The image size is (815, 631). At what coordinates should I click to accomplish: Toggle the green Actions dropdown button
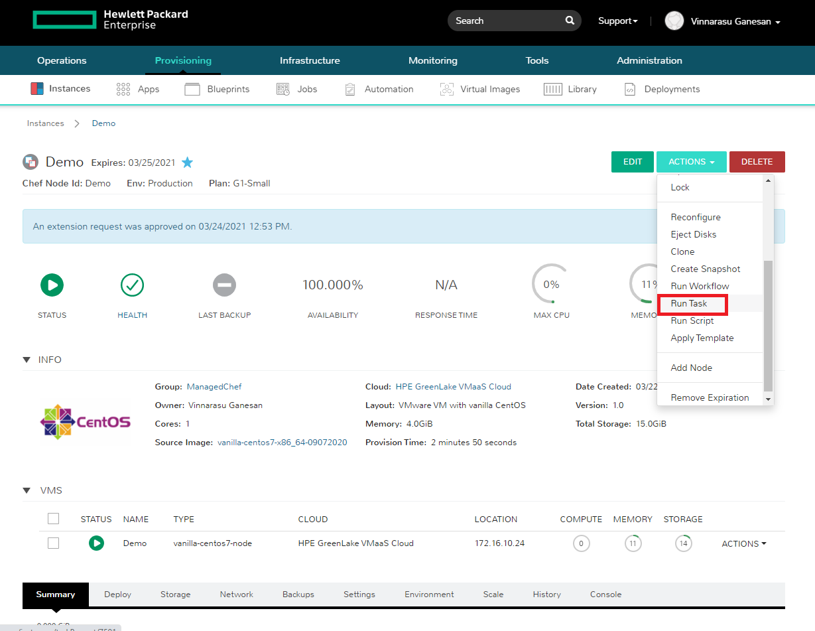(x=692, y=162)
